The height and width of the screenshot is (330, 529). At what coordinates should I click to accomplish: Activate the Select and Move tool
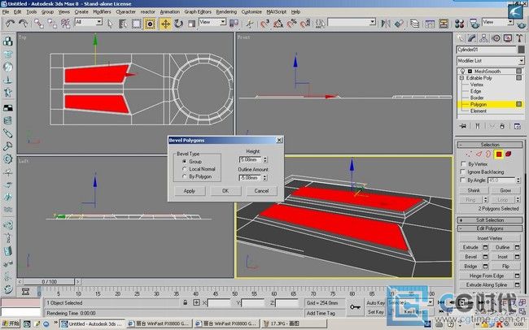click(165, 24)
